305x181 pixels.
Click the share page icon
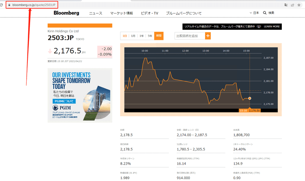[x=292, y=5]
